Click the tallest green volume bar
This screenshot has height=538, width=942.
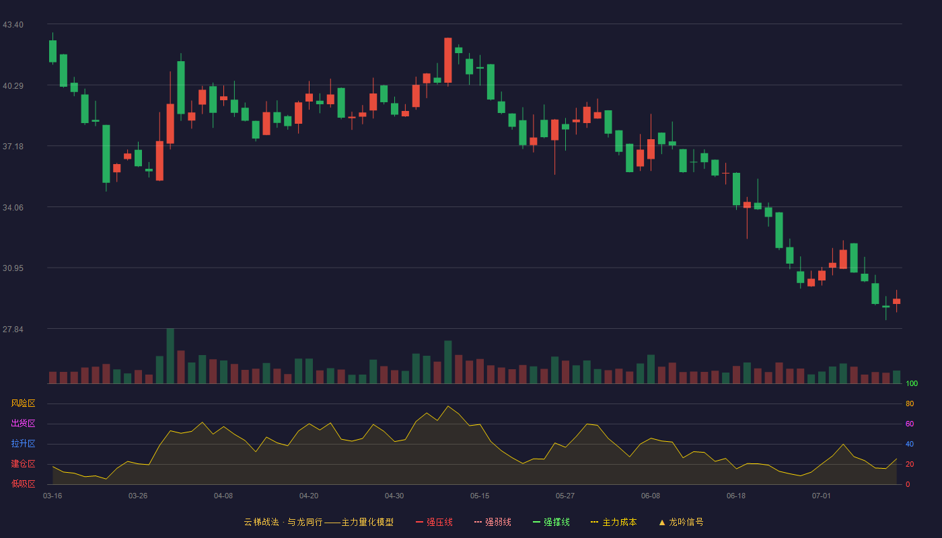170,356
